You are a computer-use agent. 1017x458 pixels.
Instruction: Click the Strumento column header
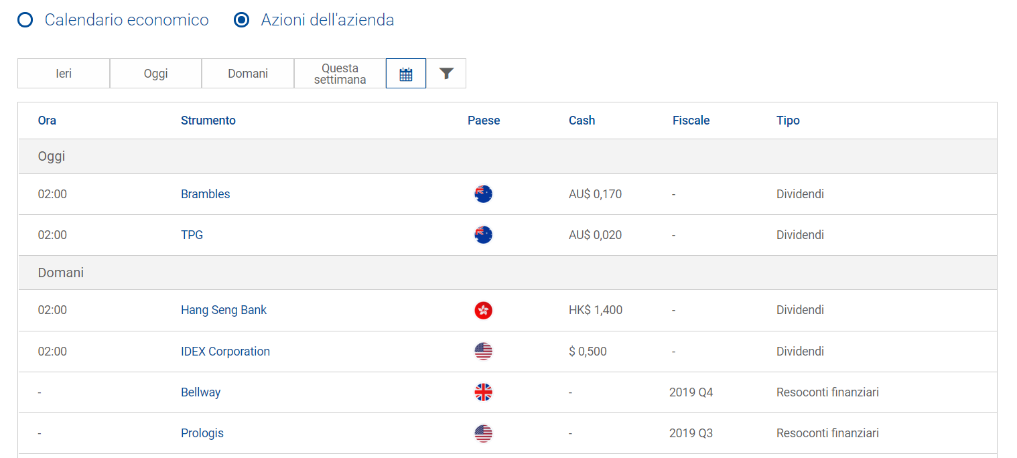[208, 121]
